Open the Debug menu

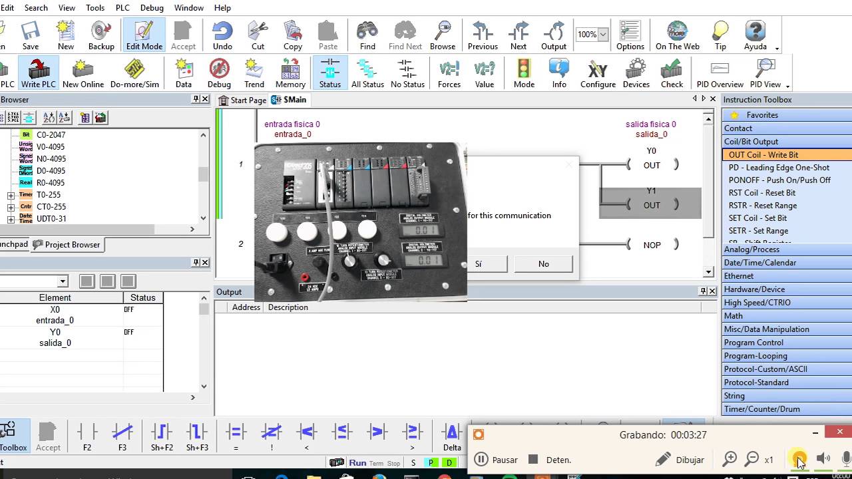click(x=152, y=7)
